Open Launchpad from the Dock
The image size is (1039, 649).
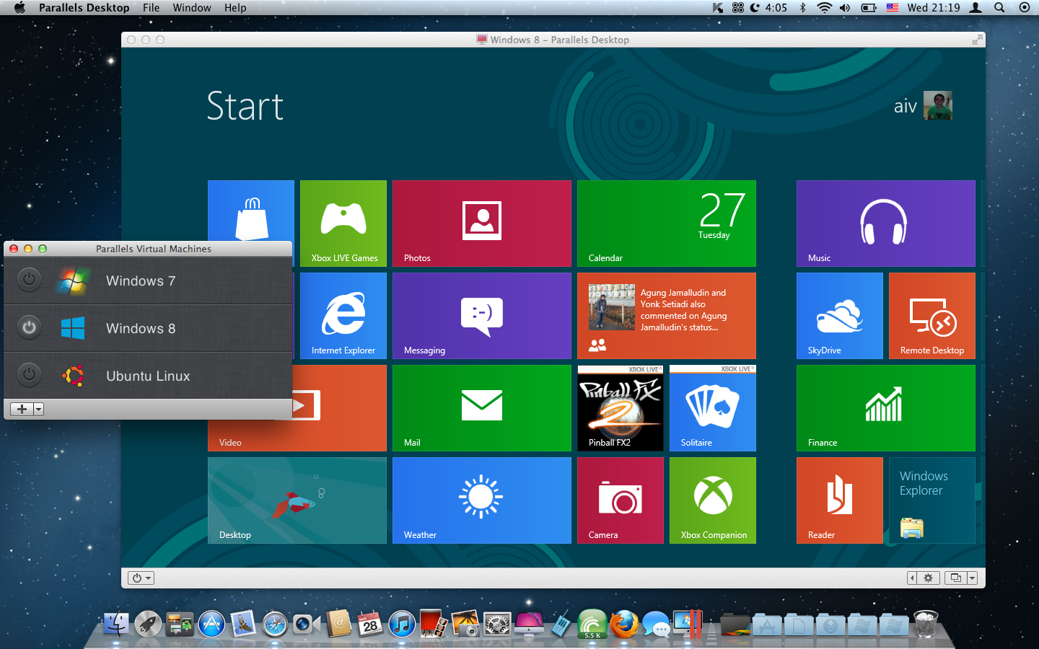click(x=148, y=624)
